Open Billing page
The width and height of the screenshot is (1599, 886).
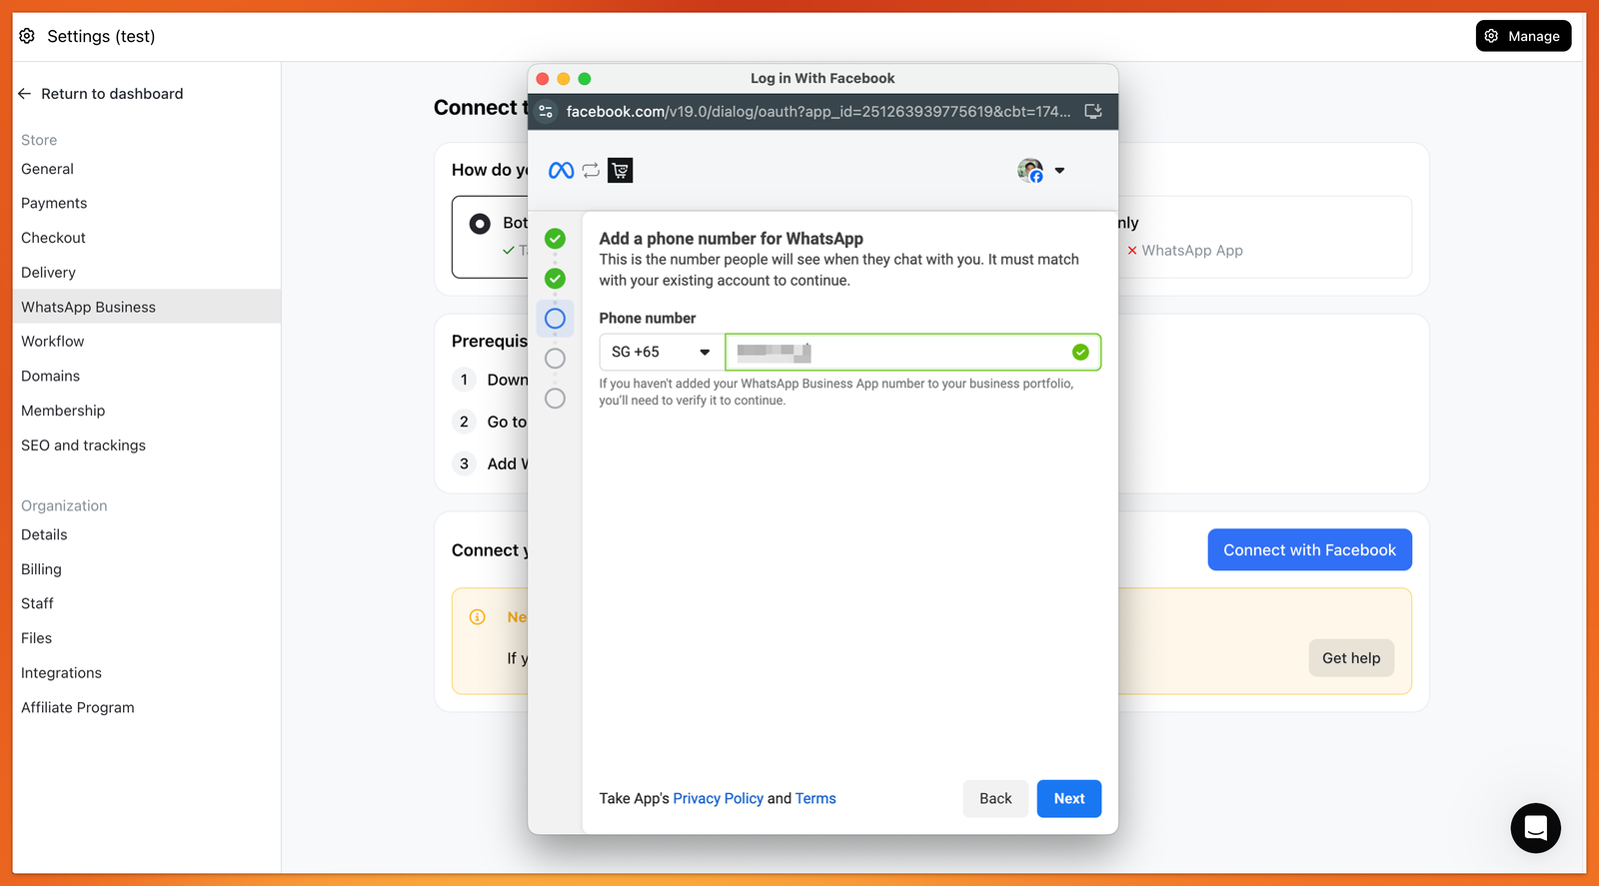pos(41,569)
